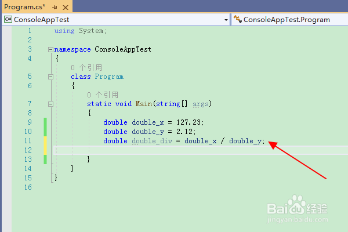The height and width of the screenshot is (232, 348).
Task: Click the '0 个引用' CodeLens above Main
Action: 103,95
